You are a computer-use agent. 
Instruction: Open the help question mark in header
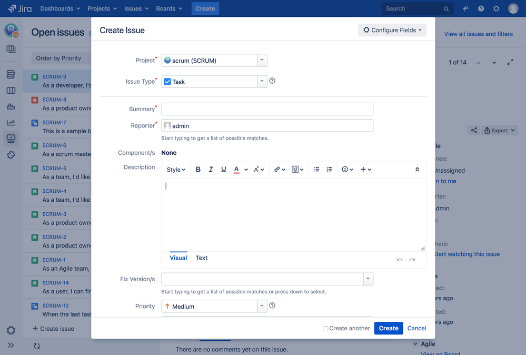point(481,9)
